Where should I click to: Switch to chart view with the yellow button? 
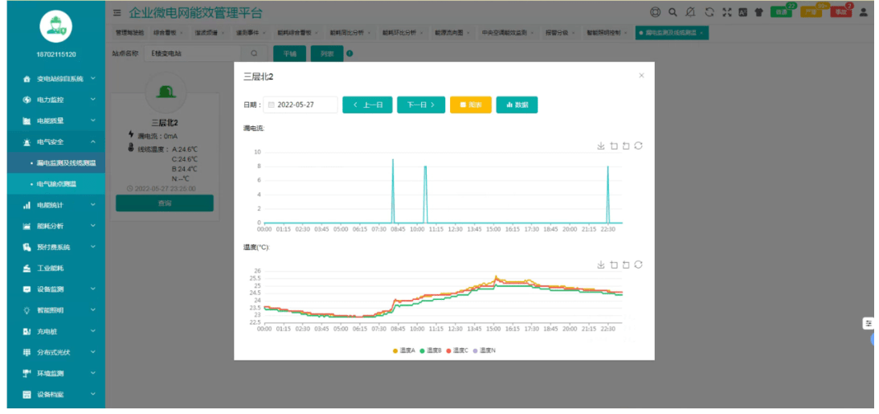pyautogui.click(x=471, y=105)
